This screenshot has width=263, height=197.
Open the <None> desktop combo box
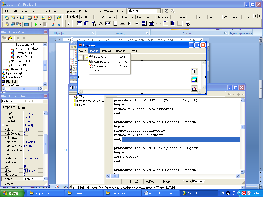(158, 11)
